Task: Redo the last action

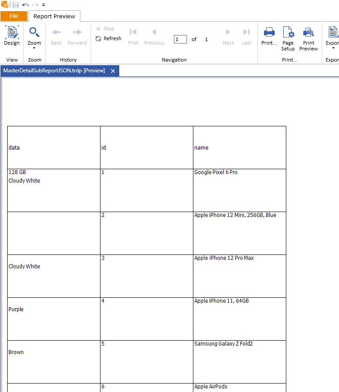Action: coord(35,5)
